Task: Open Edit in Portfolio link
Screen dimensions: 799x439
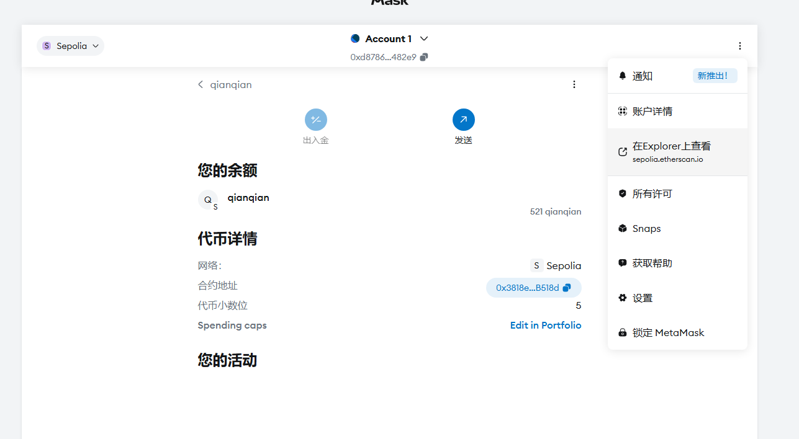Action: [x=546, y=325]
